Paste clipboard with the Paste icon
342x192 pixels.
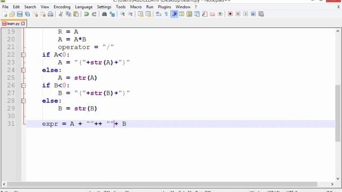tap(76, 14)
